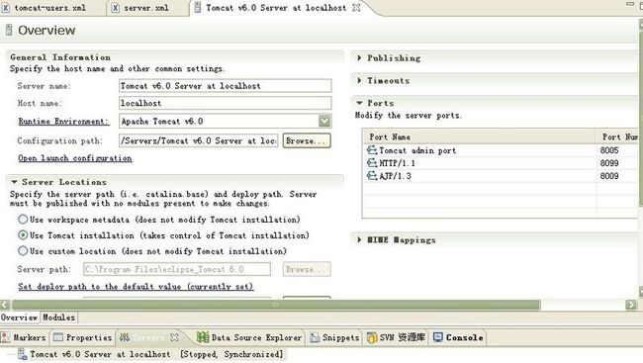
Task: Click the Tomcat admin port row icon
Action: (372, 150)
